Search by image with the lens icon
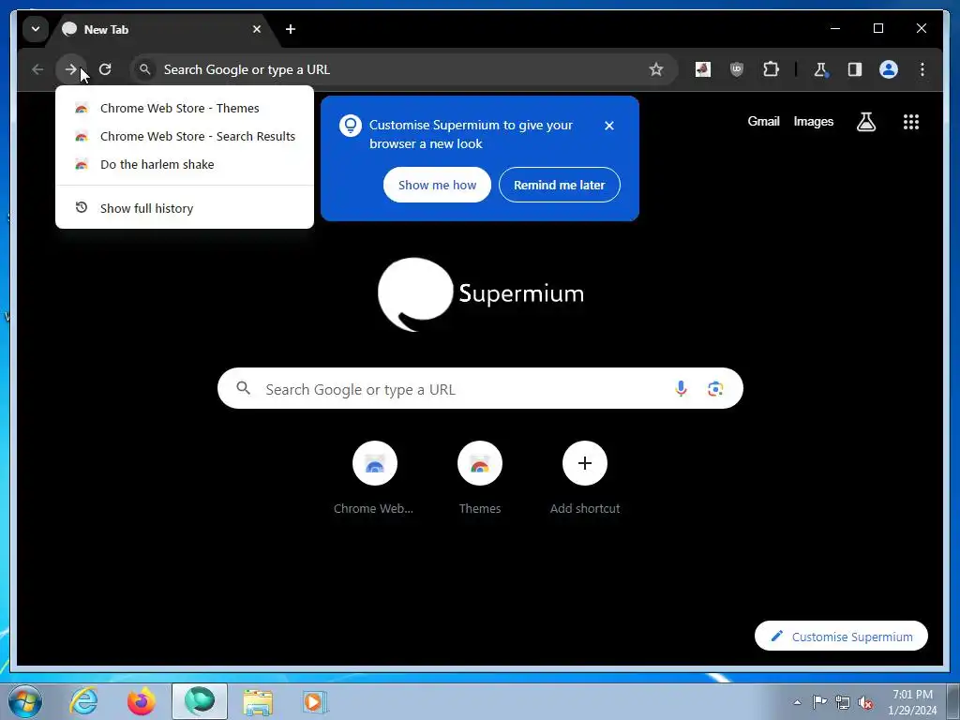The height and width of the screenshot is (720, 960). pos(715,389)
